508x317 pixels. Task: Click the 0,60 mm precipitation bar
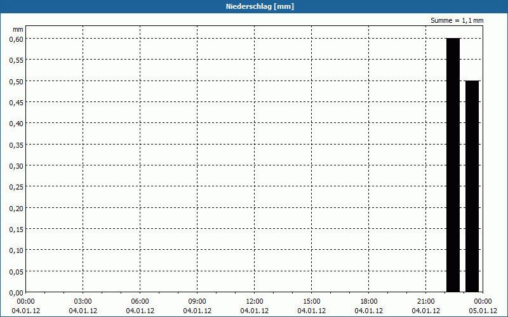(x=453, y=165)
